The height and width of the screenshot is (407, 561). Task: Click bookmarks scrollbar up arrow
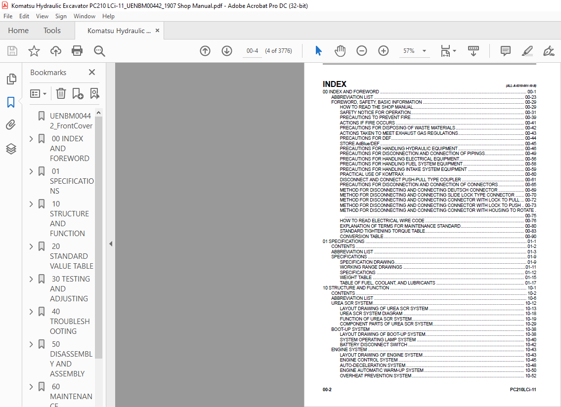click(x=98, y=113)
